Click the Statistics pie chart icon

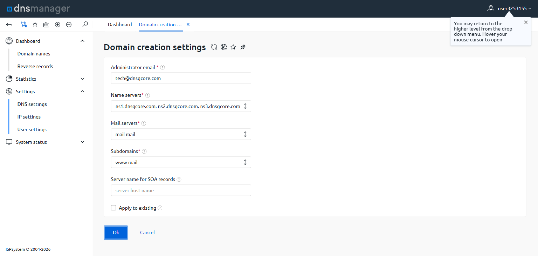coord(9,79)
